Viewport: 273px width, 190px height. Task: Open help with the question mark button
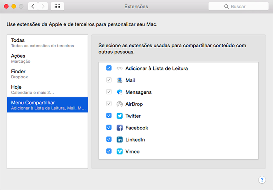pos(262,180)
